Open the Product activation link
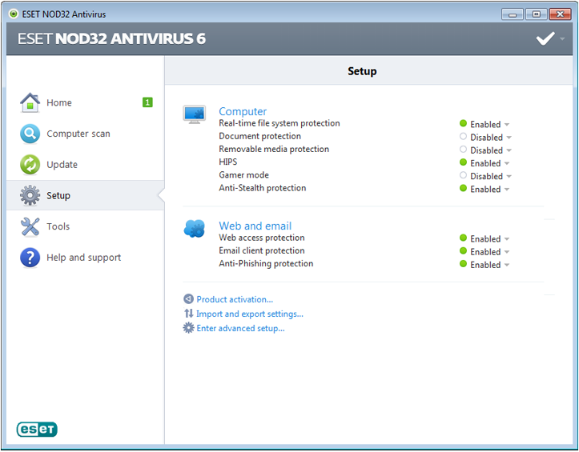Screen dimensions: 579x452 point(234,299)
